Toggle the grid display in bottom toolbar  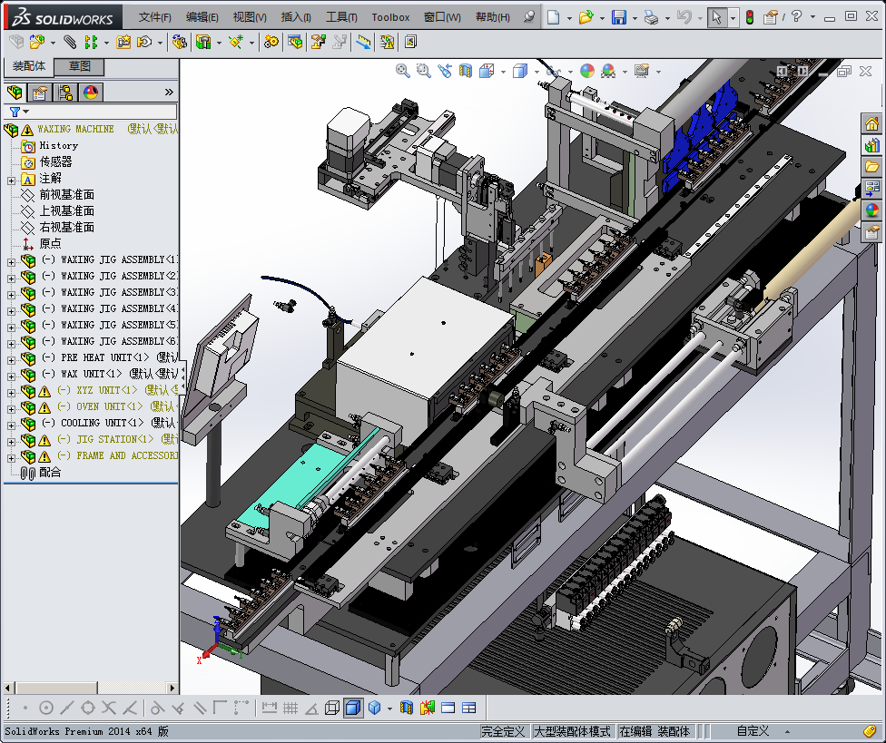coord(290,708)
